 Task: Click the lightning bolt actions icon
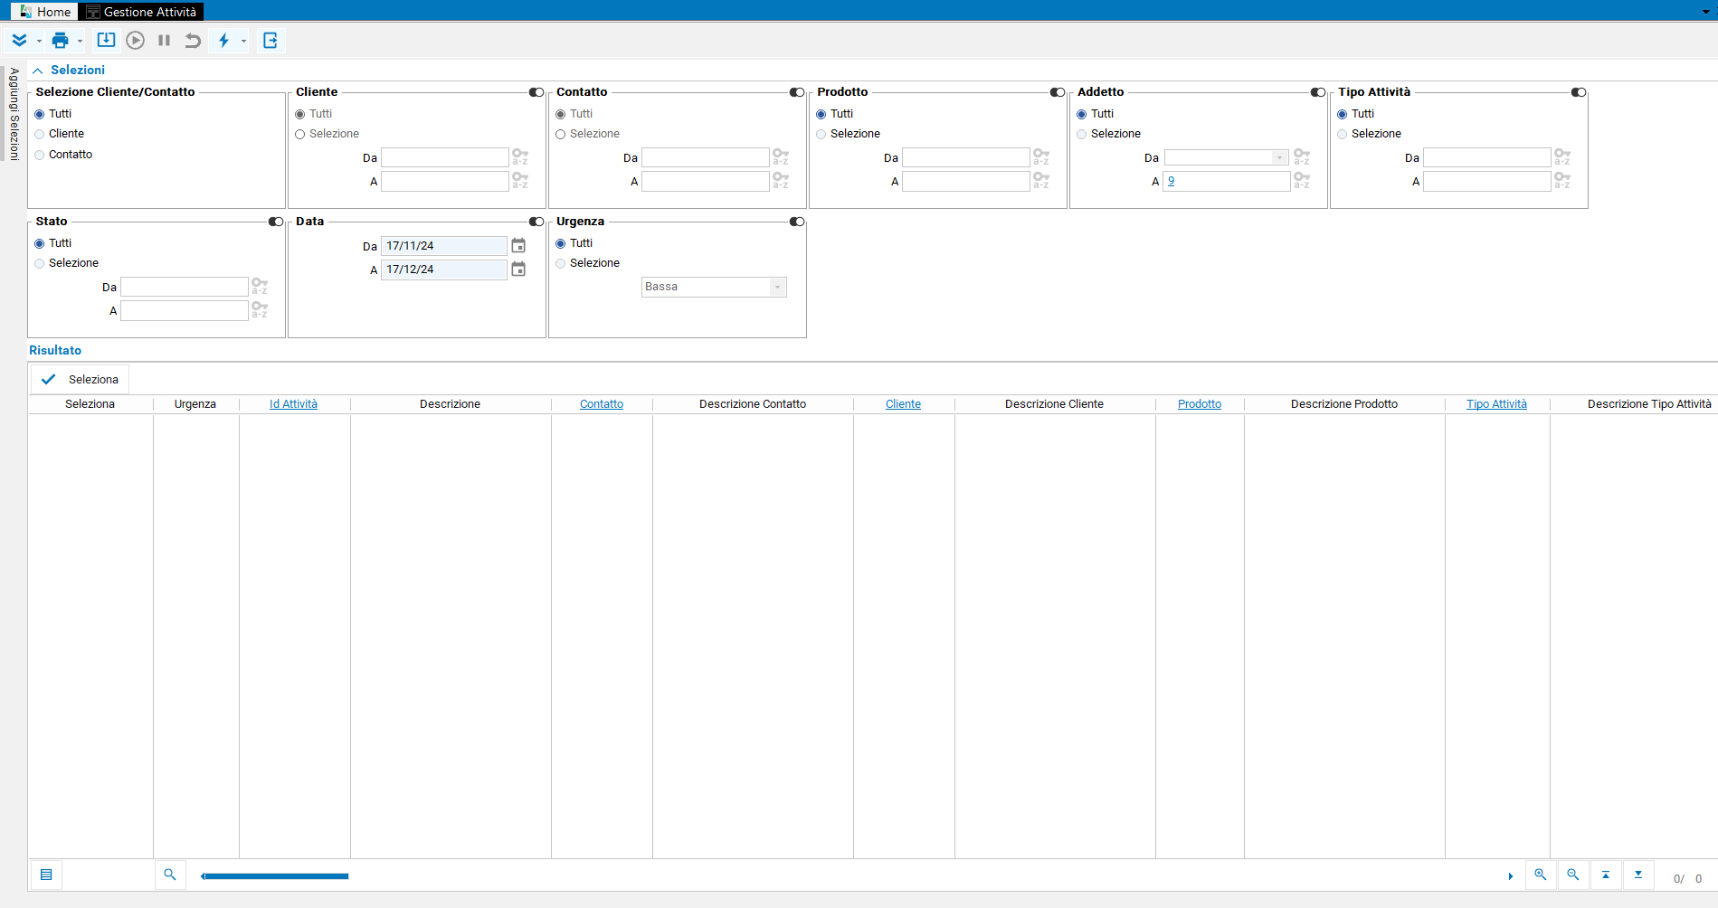point(223,40)
